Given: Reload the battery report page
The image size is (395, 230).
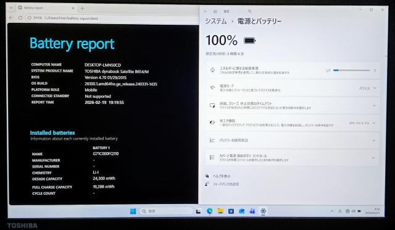Looking at the screenshot, I should (x=20, y=18).
